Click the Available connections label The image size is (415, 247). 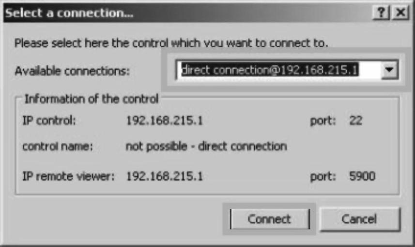(x=72, y=71)
